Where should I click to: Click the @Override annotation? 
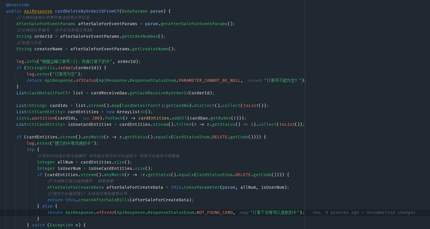(x=17, y=5)
